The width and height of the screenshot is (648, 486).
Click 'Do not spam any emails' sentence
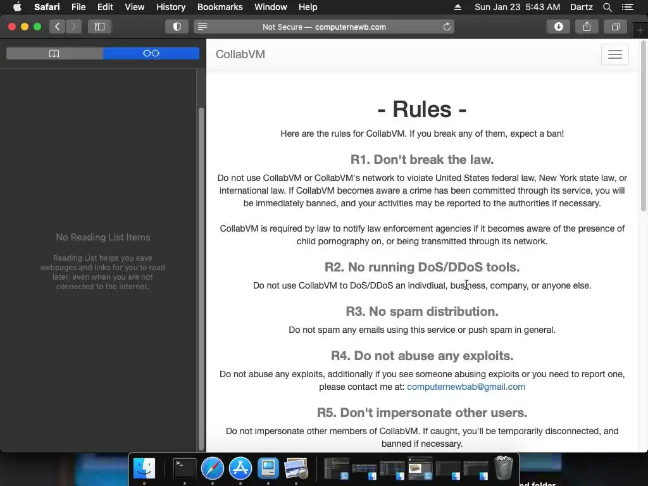(422, 330)
